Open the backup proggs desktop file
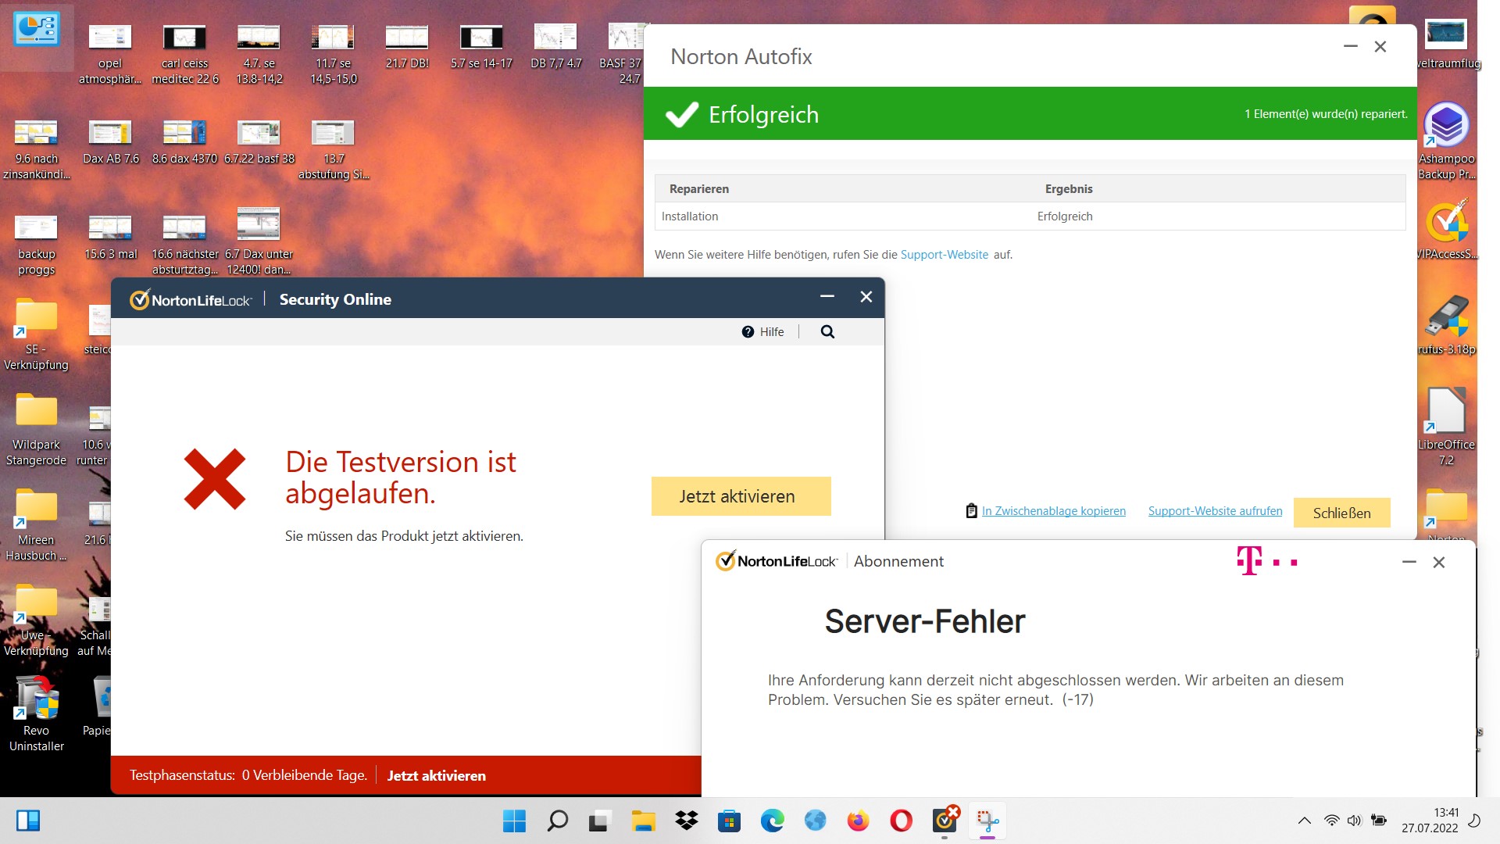 [36, 245]
